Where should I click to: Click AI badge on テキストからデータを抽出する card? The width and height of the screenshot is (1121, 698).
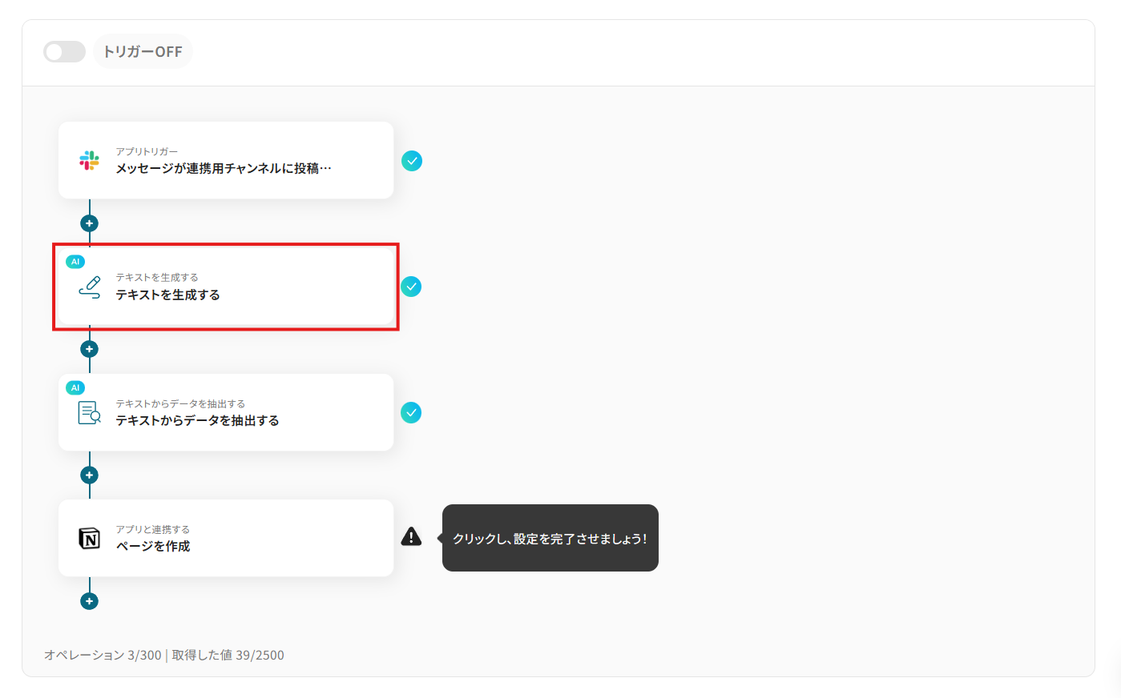75,387
